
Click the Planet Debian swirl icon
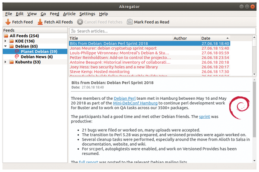17,51
